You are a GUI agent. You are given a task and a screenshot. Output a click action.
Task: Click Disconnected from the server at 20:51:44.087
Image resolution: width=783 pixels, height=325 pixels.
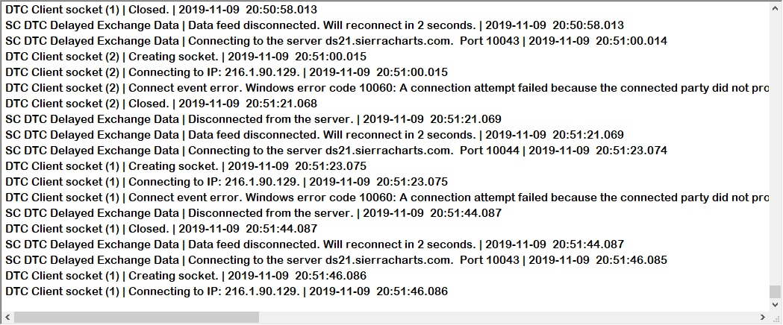(253, 213)
